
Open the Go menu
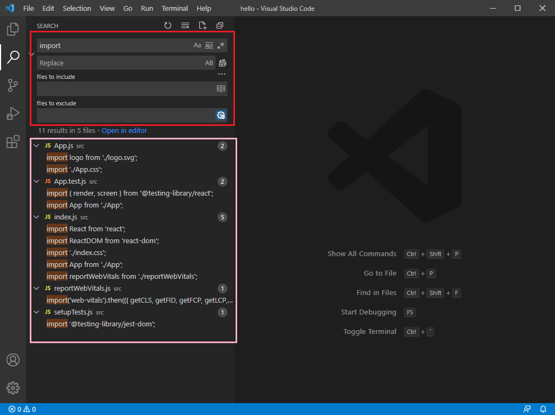tap(127, 8)
